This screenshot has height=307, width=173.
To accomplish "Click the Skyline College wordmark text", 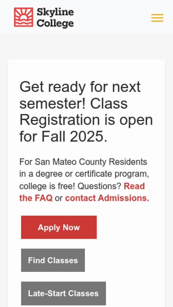I will click(55, 18).
